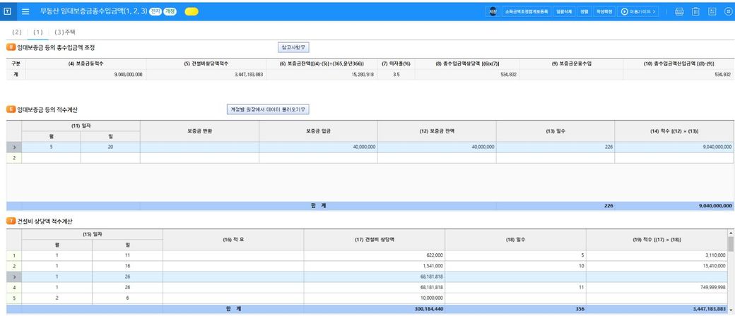Select the 보증금 입금 cell with 40,000,000
The image size is (735, 316).
click(318, 147)
